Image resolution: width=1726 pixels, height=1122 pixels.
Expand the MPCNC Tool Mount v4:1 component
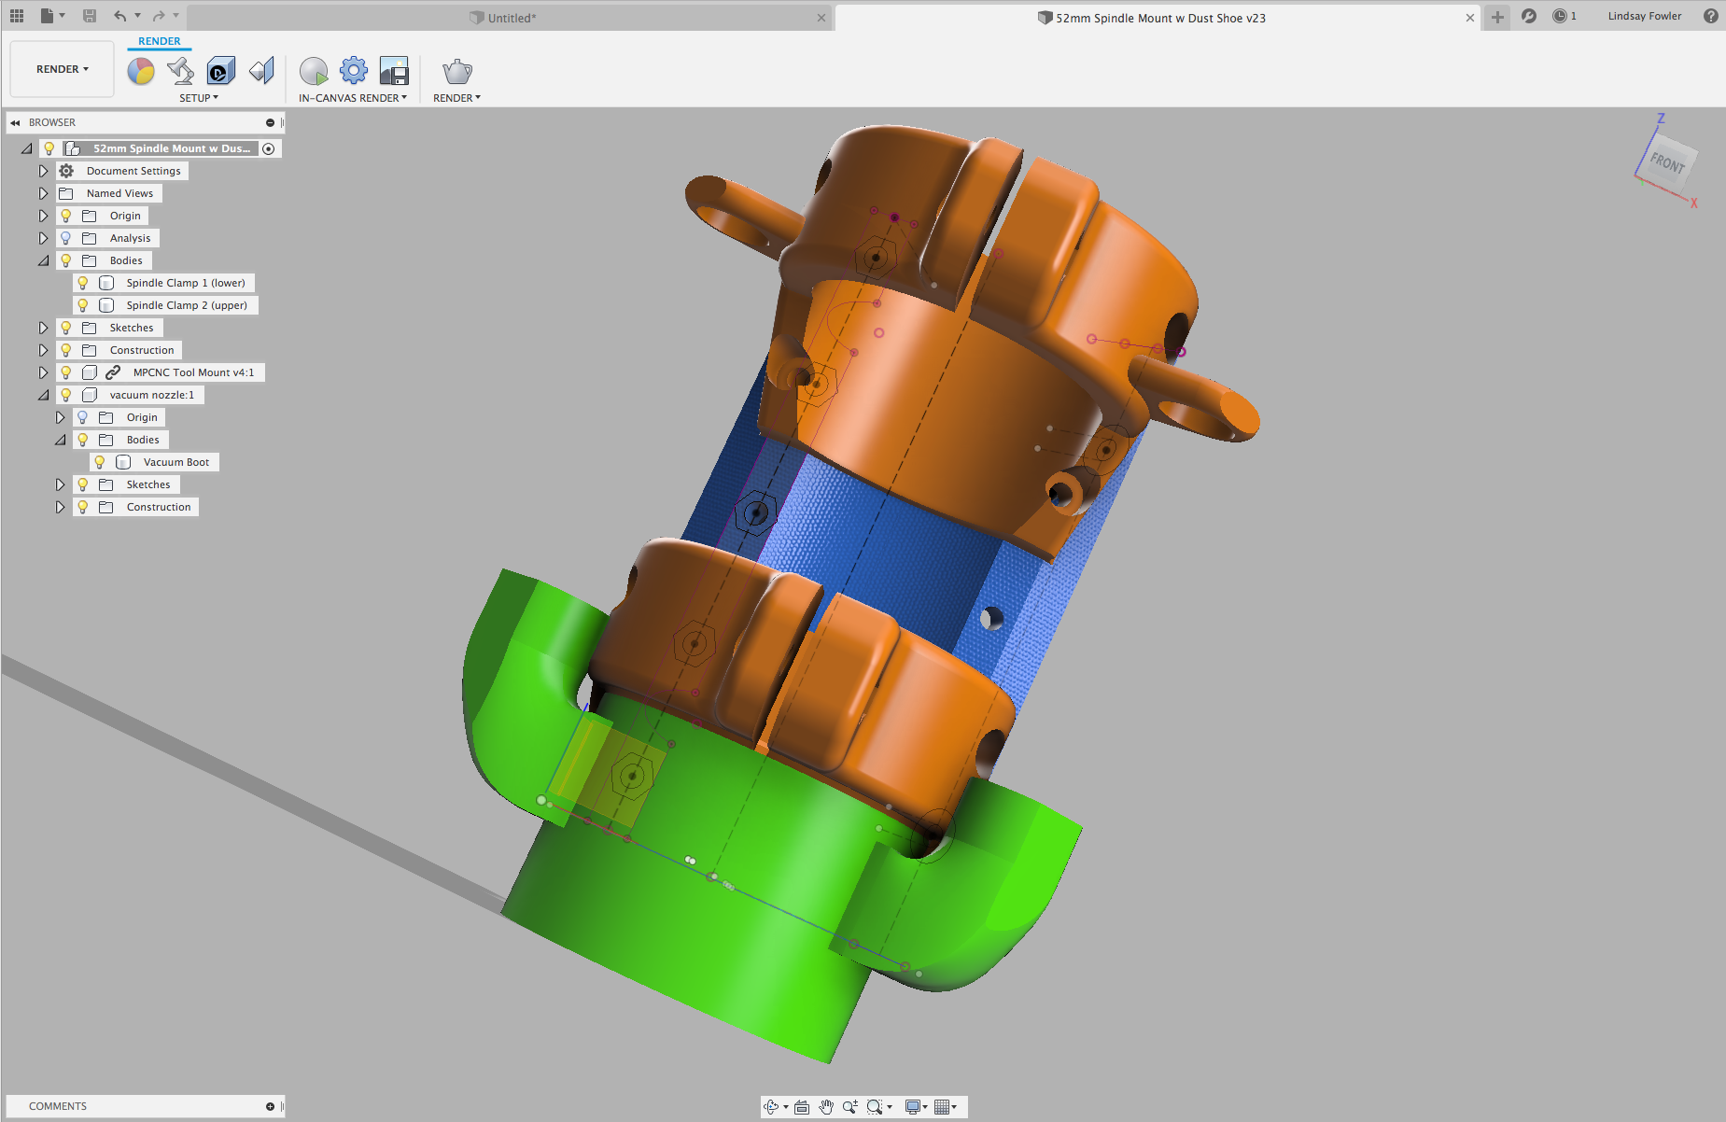click(x=43, y=372)
